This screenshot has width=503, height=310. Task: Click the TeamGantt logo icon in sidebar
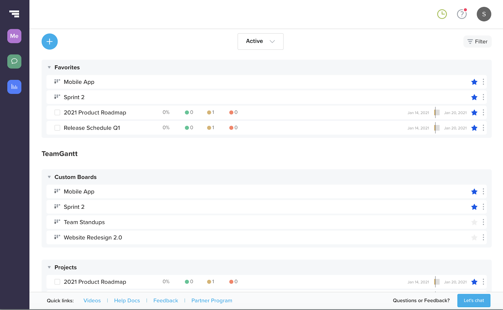point(14,14)
